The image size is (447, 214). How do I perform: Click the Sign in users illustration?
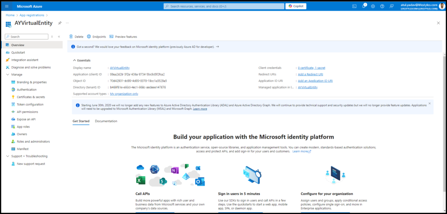point(252,175)
